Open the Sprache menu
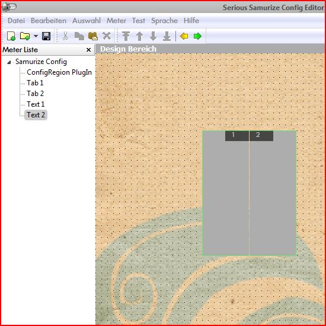The image size is (326, 326). click(164, 21)
